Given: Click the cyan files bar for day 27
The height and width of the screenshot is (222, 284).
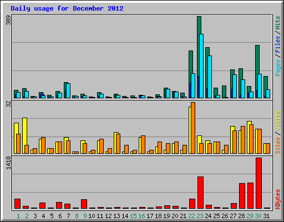Looking at the screenshot, I should [x=235, y=86].
